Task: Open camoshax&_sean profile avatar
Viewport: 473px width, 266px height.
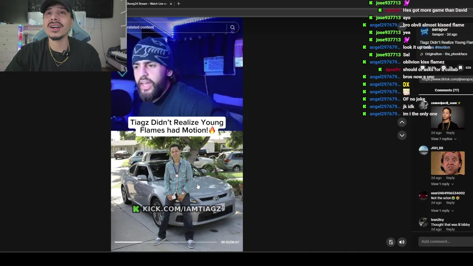Action: click(423, 105)
